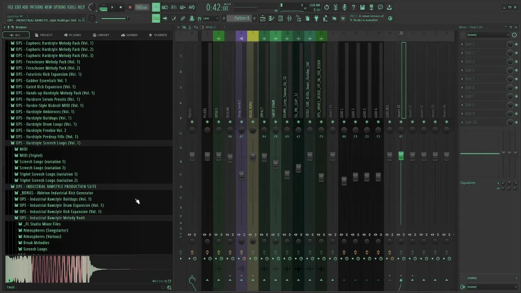521x293 pixels.
Task: Open undo history icon
Action: pyautogui.click(x=326, y=7)
